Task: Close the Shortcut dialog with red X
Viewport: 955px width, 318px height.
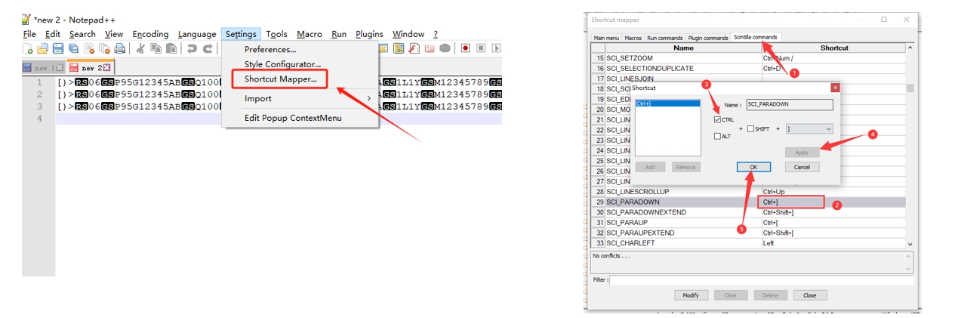Action: pyautogui.click(x=834, y=88)
